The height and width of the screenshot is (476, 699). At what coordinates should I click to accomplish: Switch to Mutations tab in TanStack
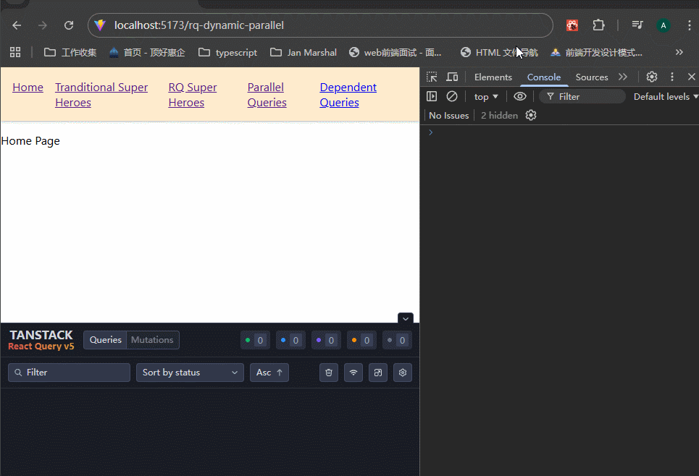152,340
